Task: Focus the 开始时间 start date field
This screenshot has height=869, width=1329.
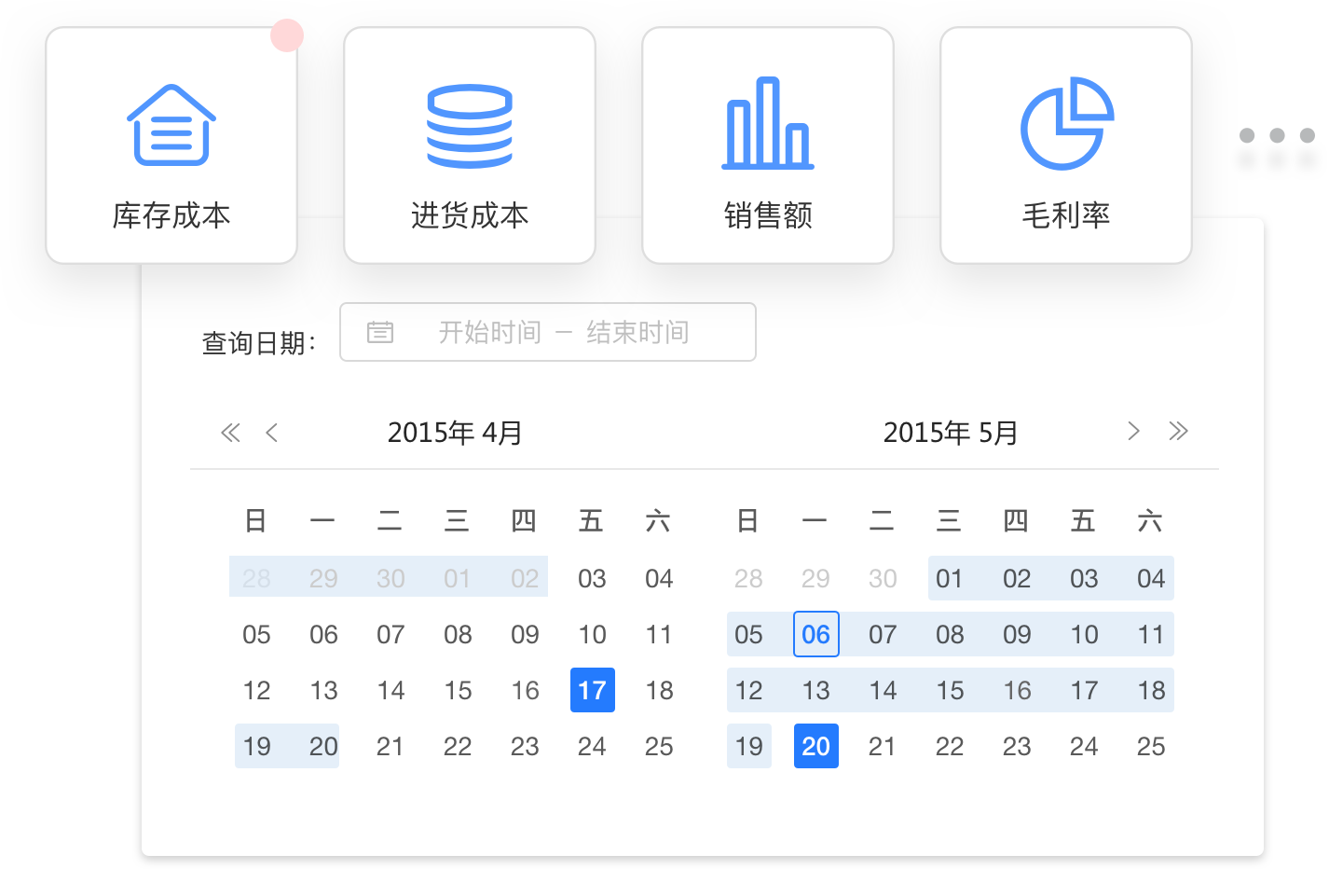Action: [x=490, y=332]
